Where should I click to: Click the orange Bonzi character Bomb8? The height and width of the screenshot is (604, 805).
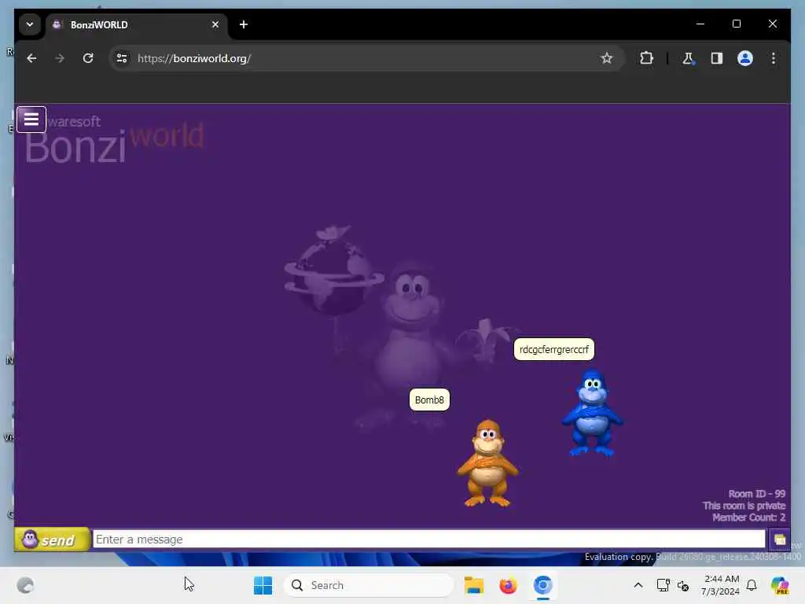point(487,463)
